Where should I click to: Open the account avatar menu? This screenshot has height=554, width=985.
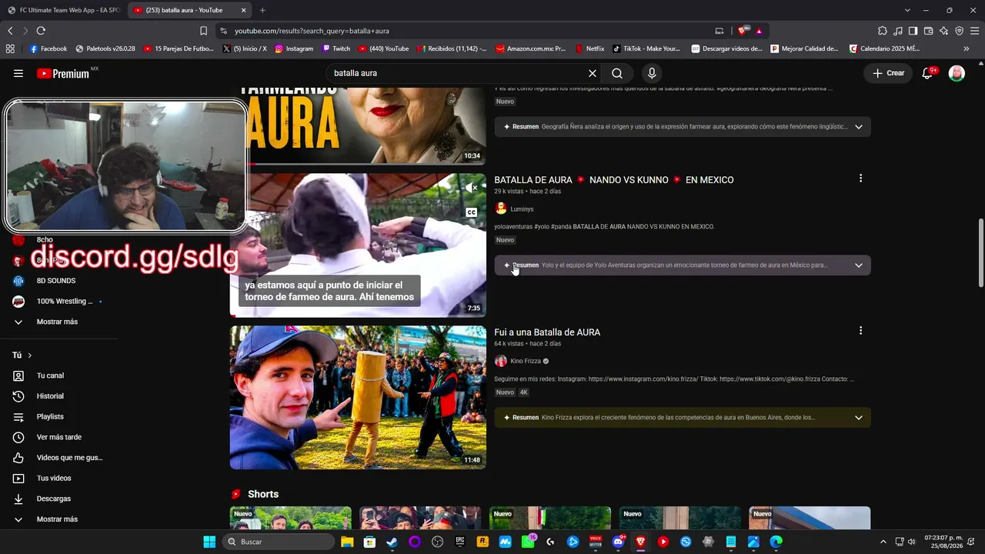957,73
